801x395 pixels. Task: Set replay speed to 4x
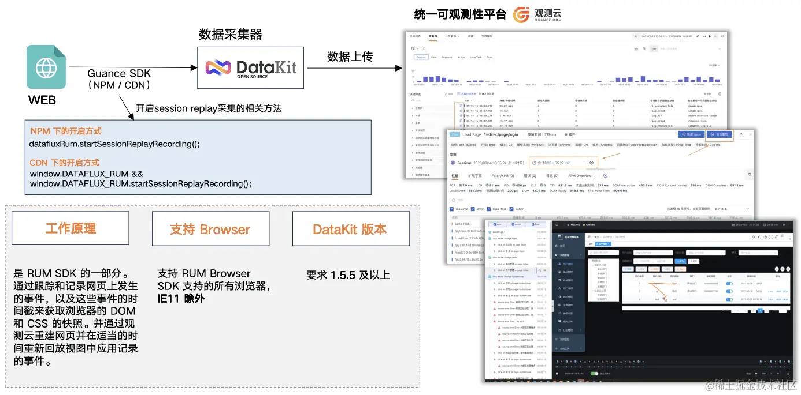click(x=778, y=373)
